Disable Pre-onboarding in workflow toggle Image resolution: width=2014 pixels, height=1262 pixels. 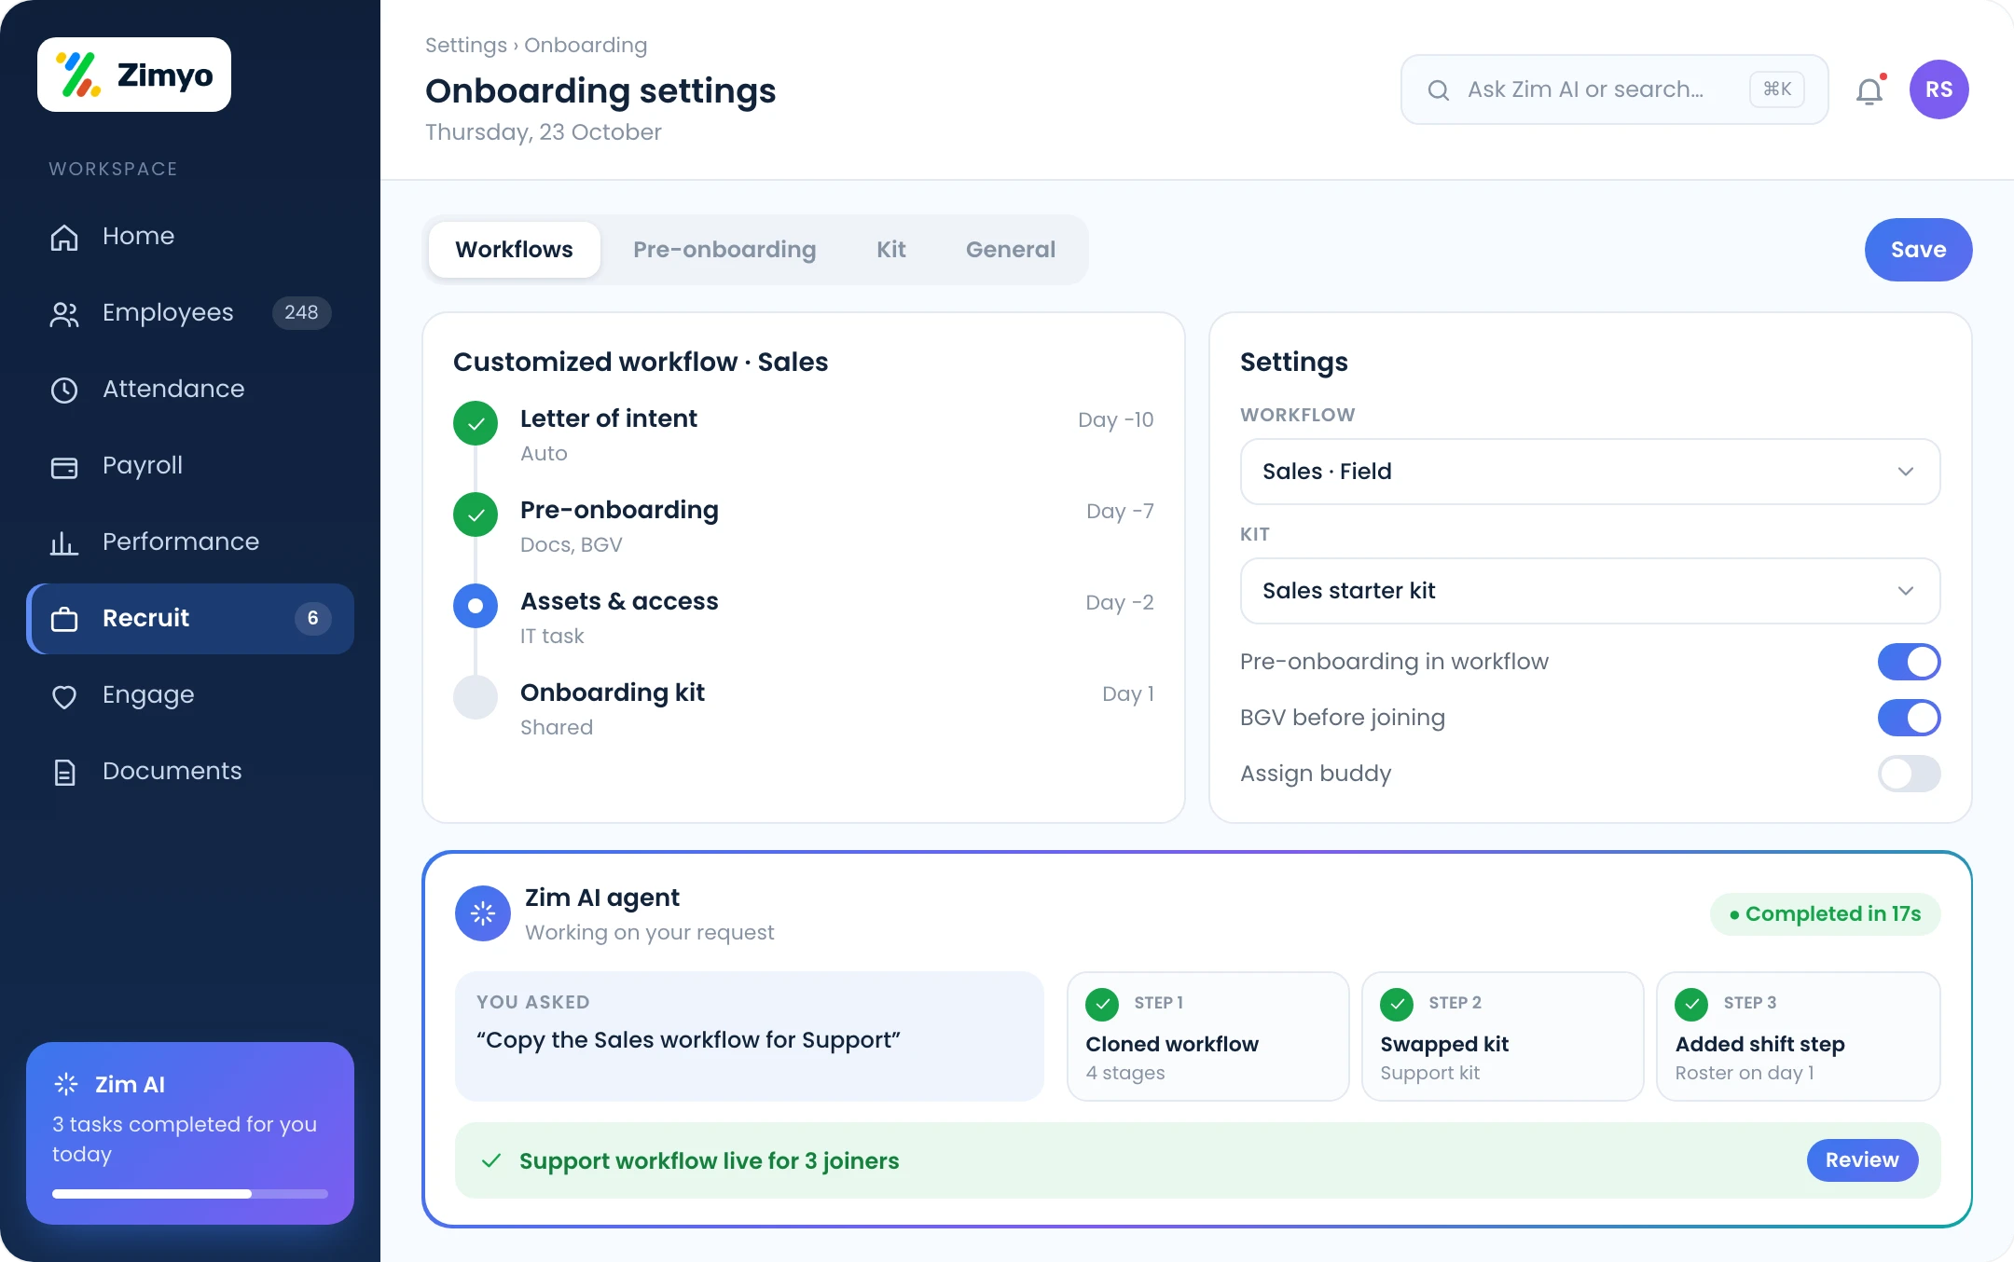1910,662
